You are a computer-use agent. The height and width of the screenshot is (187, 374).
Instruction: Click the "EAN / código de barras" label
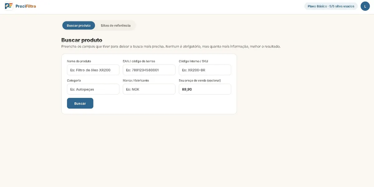click(139, 61)
